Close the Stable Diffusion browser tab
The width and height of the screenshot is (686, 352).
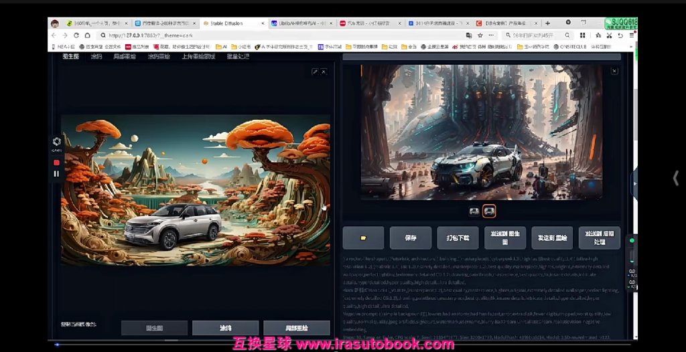click(x=263, y=23)
